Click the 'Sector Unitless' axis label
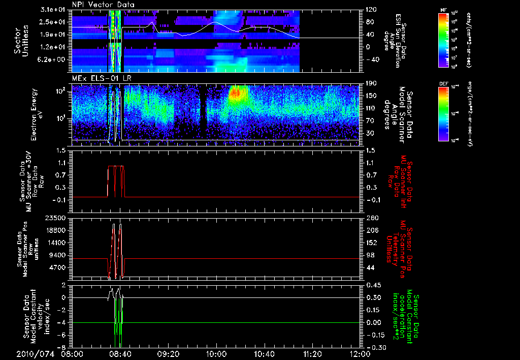The height and width of the screenshot is (360, 520). point(21,41)
